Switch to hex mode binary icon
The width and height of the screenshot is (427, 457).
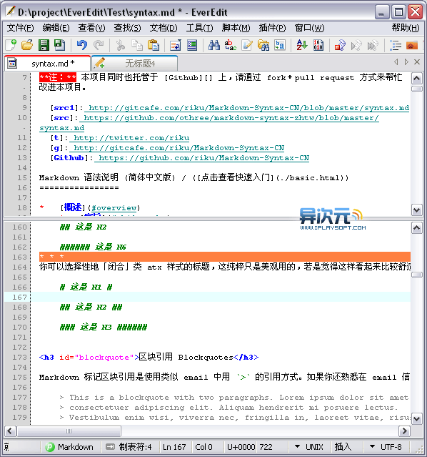(x=318, y=45)
